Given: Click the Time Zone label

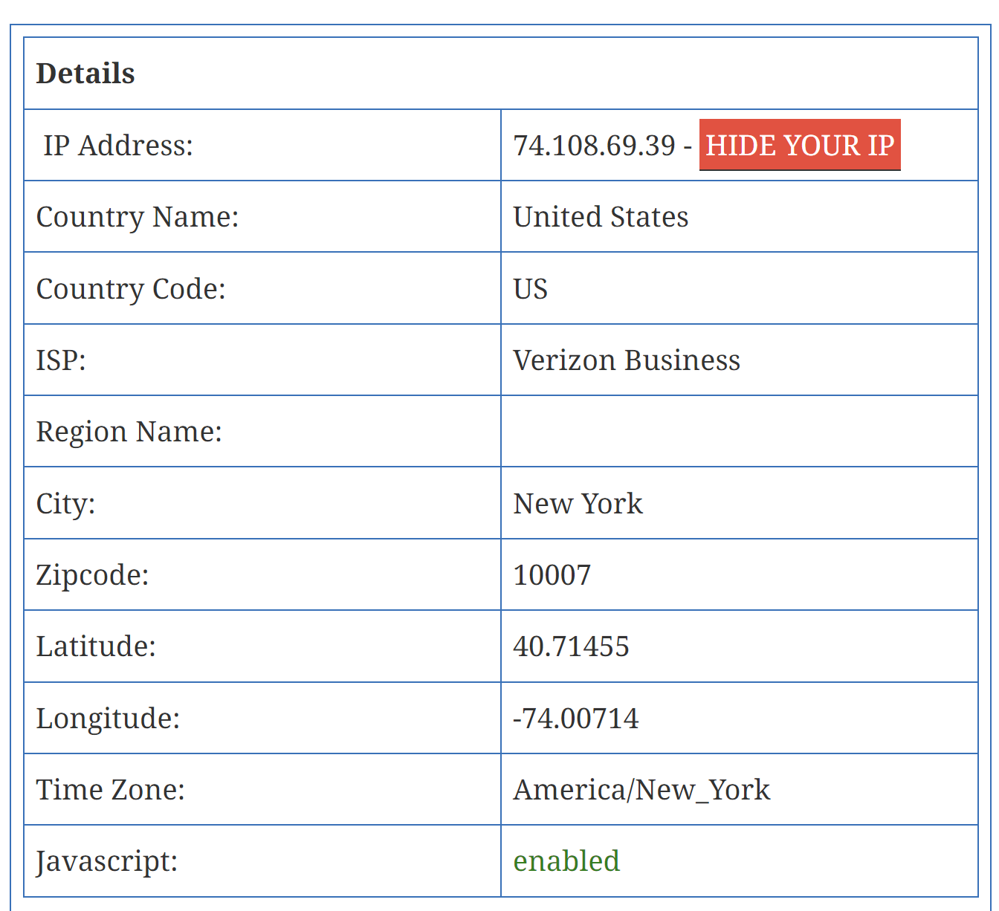Looking at the screenshot, I should pos(110,790).
